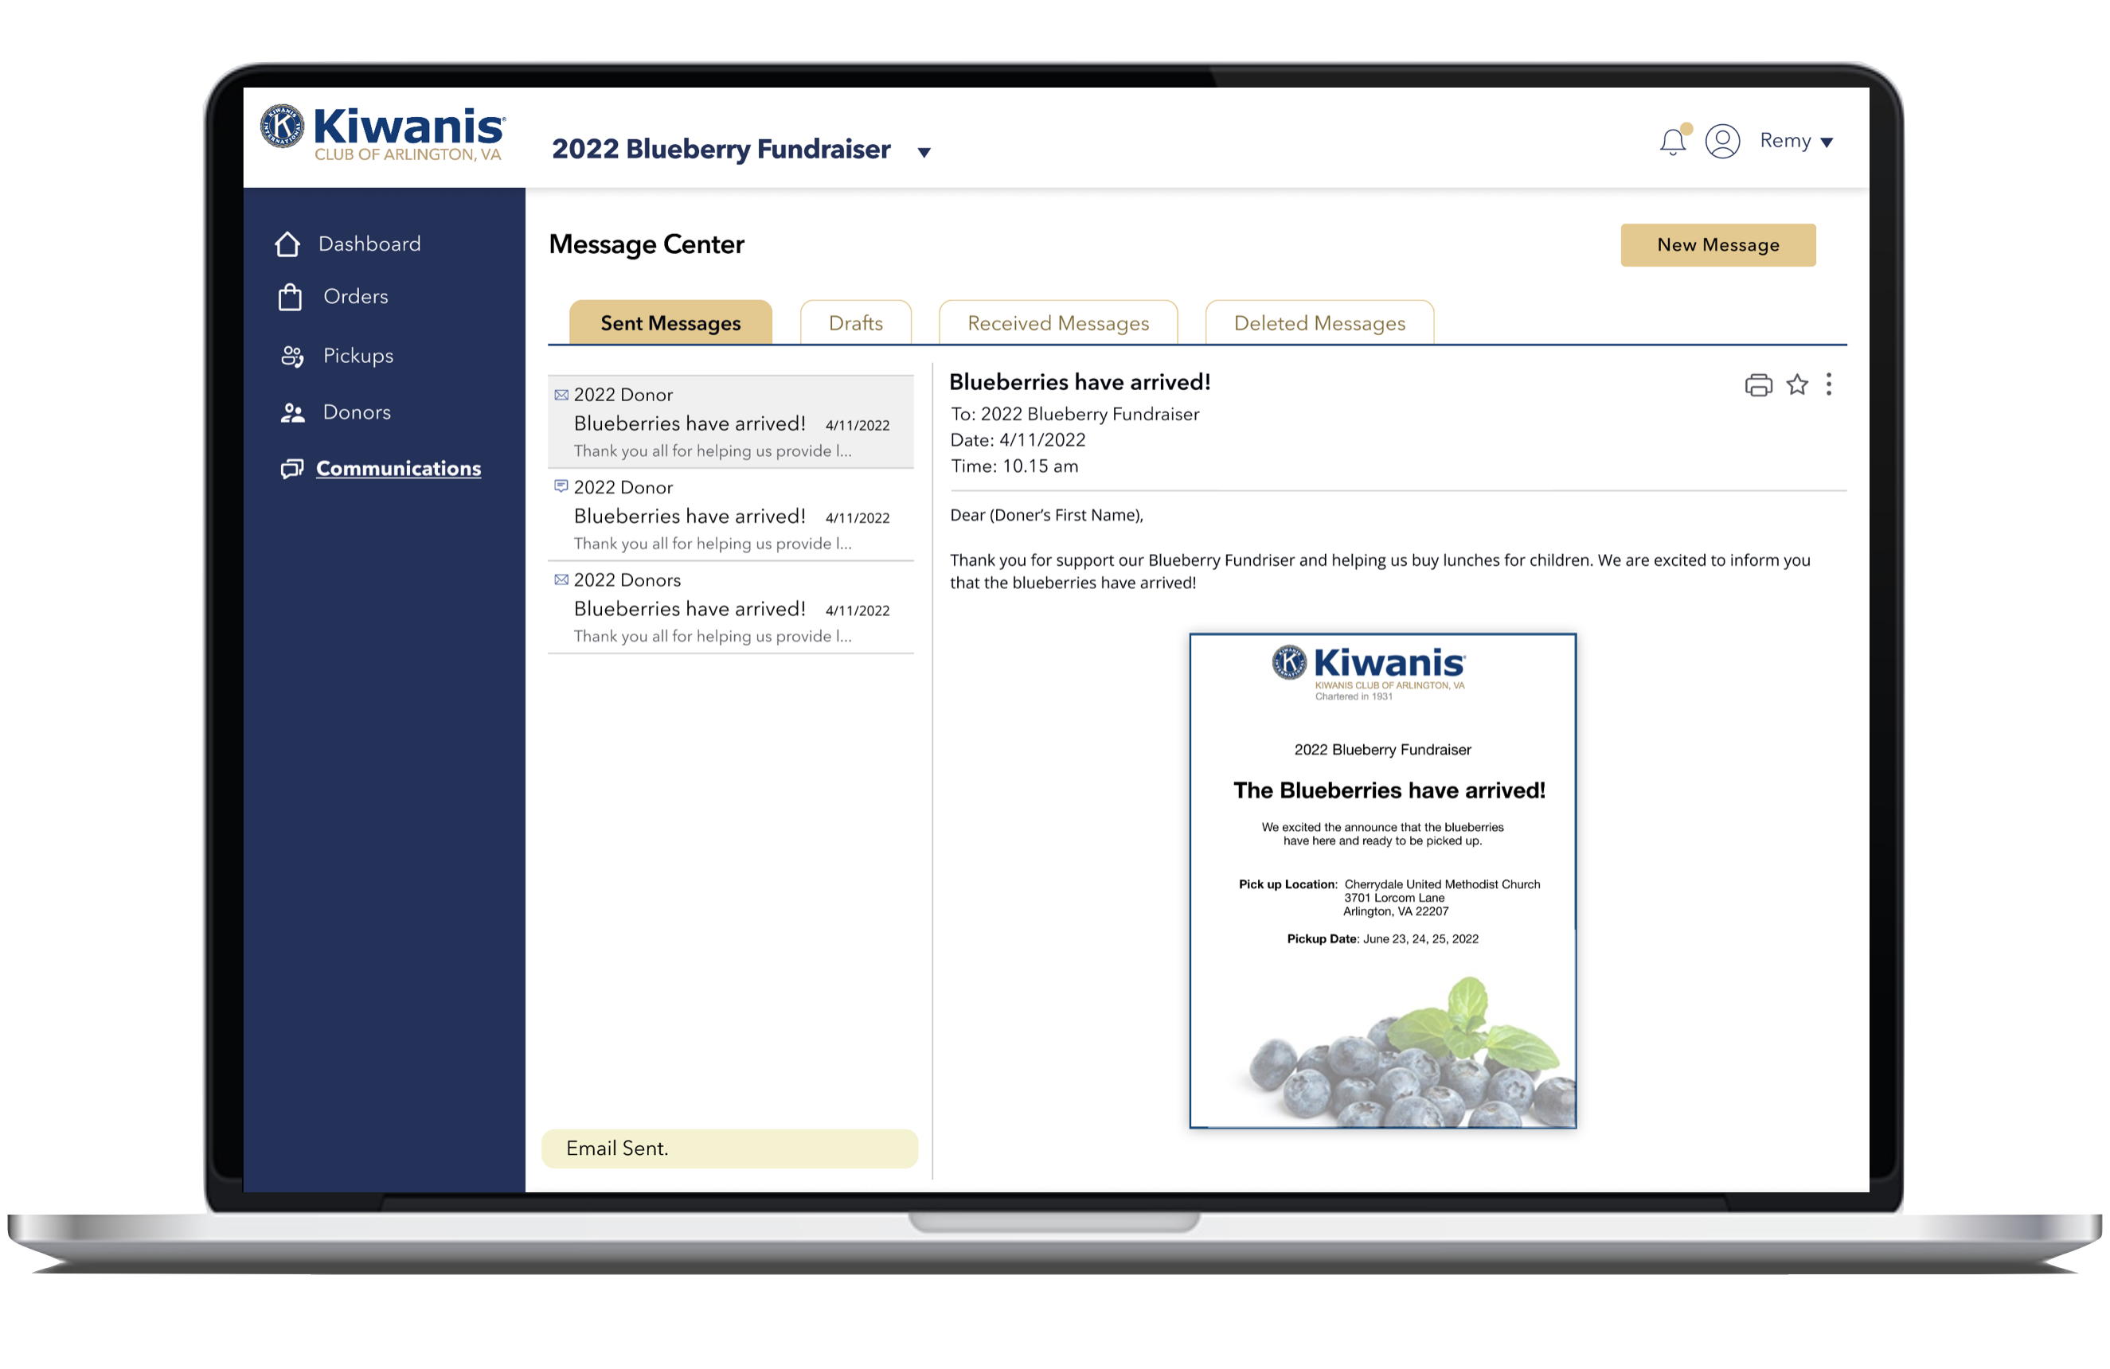Click the 'Blueberries have arrived!' message header
Image resolution: width=2110 pixels, height=1369 pixels.
coord(1080,383)
